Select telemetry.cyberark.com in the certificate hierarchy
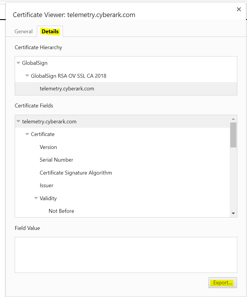Viewport: 247px width, 297px height. [67, 88]
